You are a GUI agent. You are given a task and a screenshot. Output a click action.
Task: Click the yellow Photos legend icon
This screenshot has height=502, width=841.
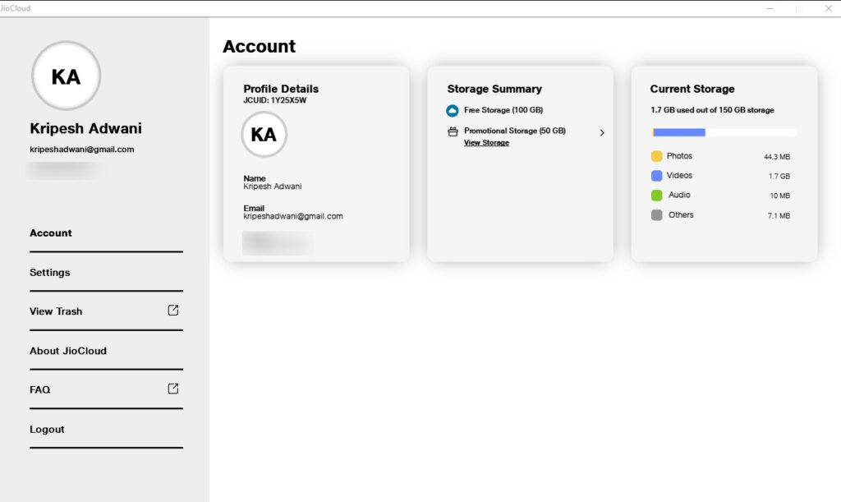657,155
